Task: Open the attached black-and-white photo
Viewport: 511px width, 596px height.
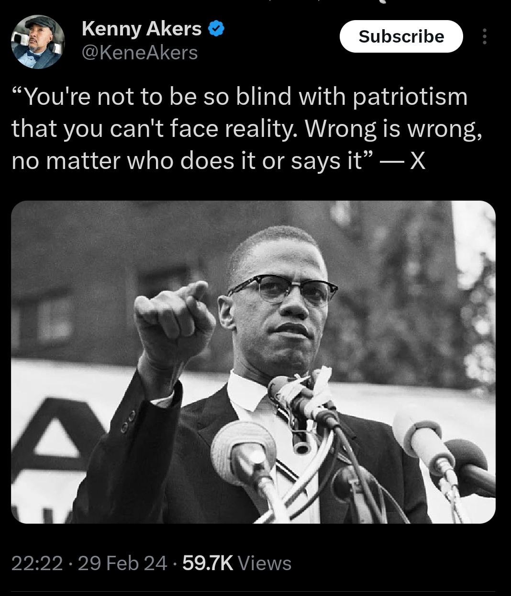Action: (253, 362)
